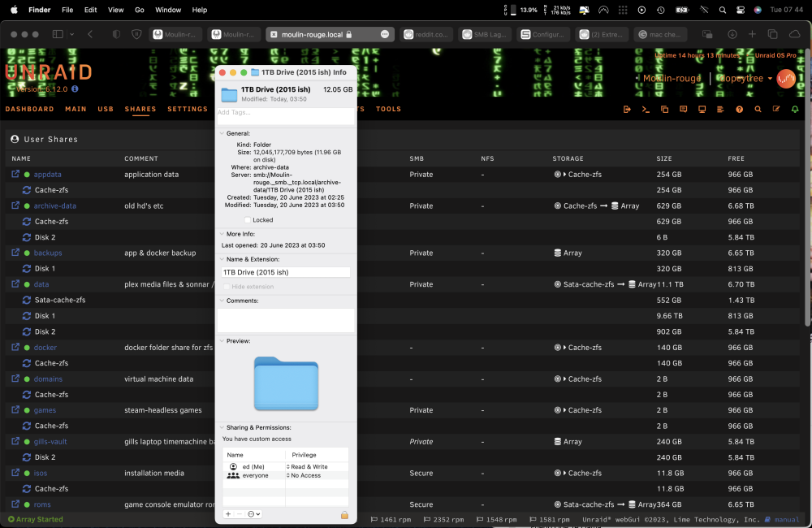Open the Unraid terminal icon
This screenshot has height=528, width=812.
(646, 110)
